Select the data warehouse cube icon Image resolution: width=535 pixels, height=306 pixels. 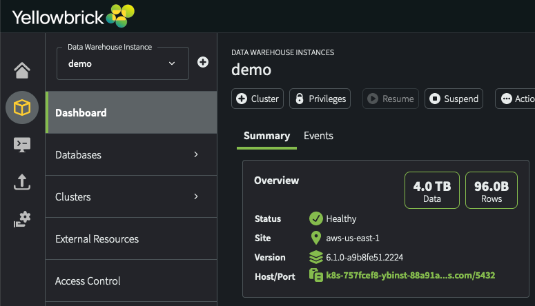22,108
